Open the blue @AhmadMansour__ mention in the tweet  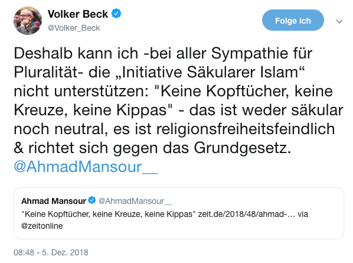pos(86,167)
